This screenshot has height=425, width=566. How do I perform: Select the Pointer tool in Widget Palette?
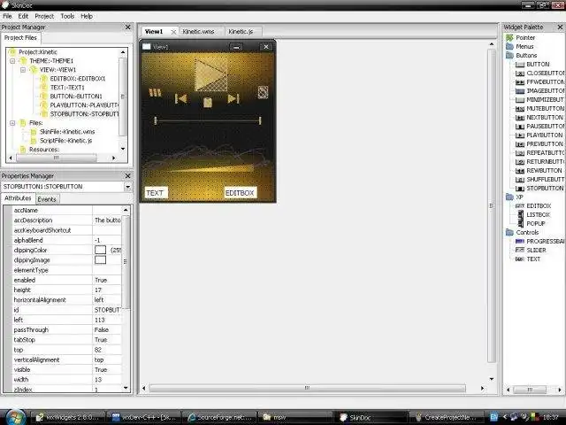pos(521,37)
